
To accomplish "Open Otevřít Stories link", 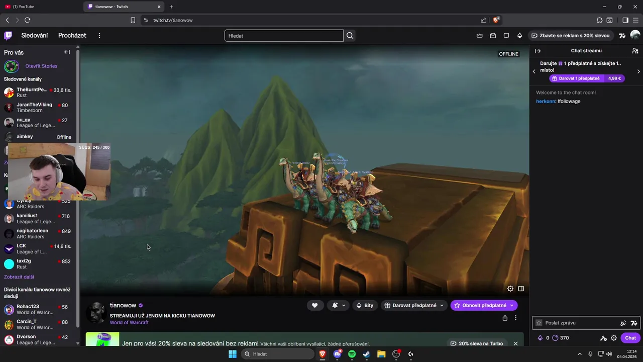I will tap(41, 66).
